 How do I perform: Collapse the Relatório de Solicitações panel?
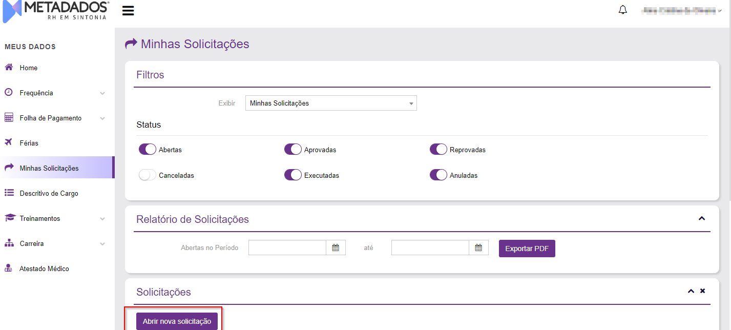702,218
